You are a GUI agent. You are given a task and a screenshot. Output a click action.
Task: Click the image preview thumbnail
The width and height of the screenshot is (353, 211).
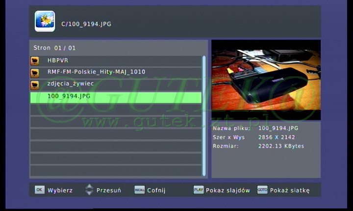[x=266, y=80]
